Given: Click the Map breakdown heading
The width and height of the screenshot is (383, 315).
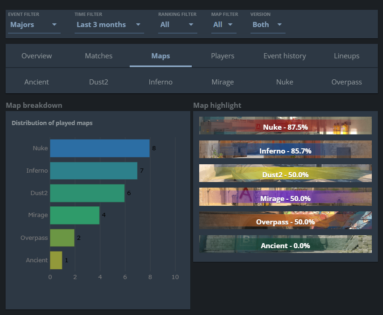Looking at the screenshot, I should point(34,105).
